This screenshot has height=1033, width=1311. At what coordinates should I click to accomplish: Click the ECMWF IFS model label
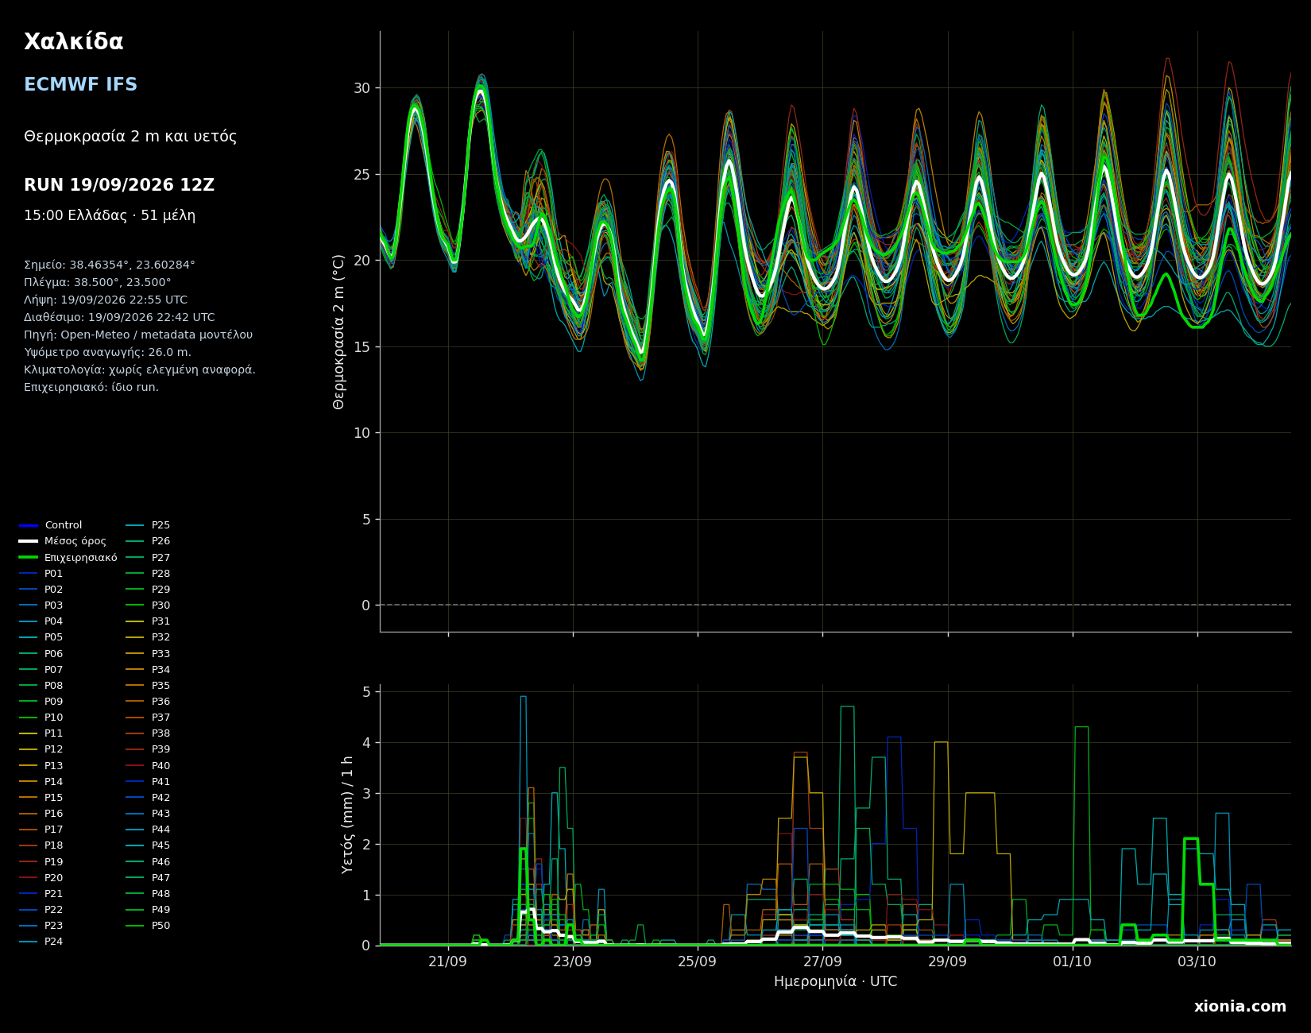pyautogui.click(x=80, y=85)
